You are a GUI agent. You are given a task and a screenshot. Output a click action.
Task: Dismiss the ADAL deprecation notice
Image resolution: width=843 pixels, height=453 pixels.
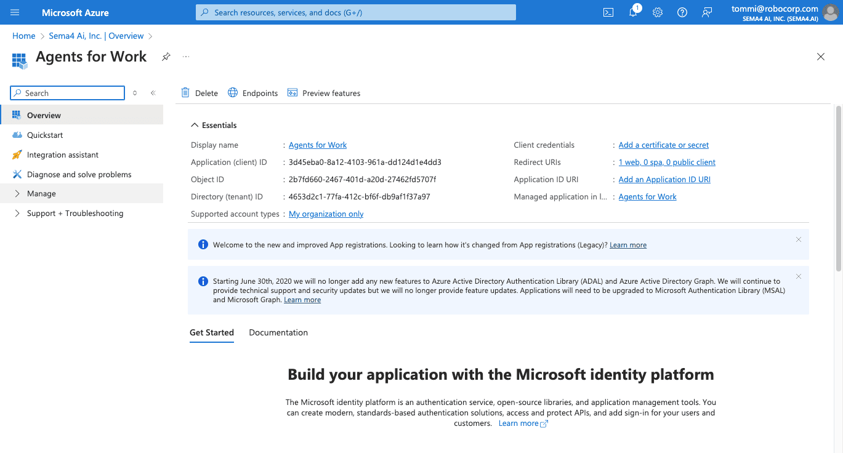tap(798, 276)
